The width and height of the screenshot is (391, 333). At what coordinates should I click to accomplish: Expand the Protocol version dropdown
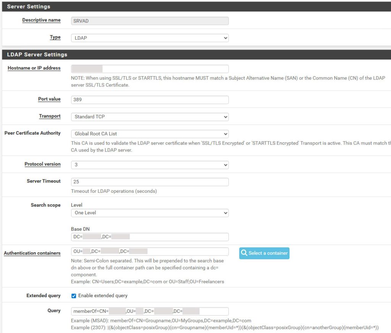150,165
